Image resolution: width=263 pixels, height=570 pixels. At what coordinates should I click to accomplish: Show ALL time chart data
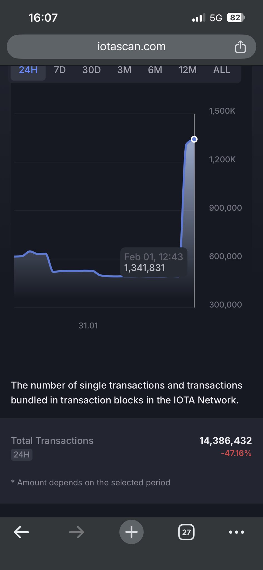222,70
